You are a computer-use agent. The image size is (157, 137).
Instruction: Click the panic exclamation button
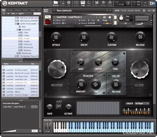coord(128,3)
